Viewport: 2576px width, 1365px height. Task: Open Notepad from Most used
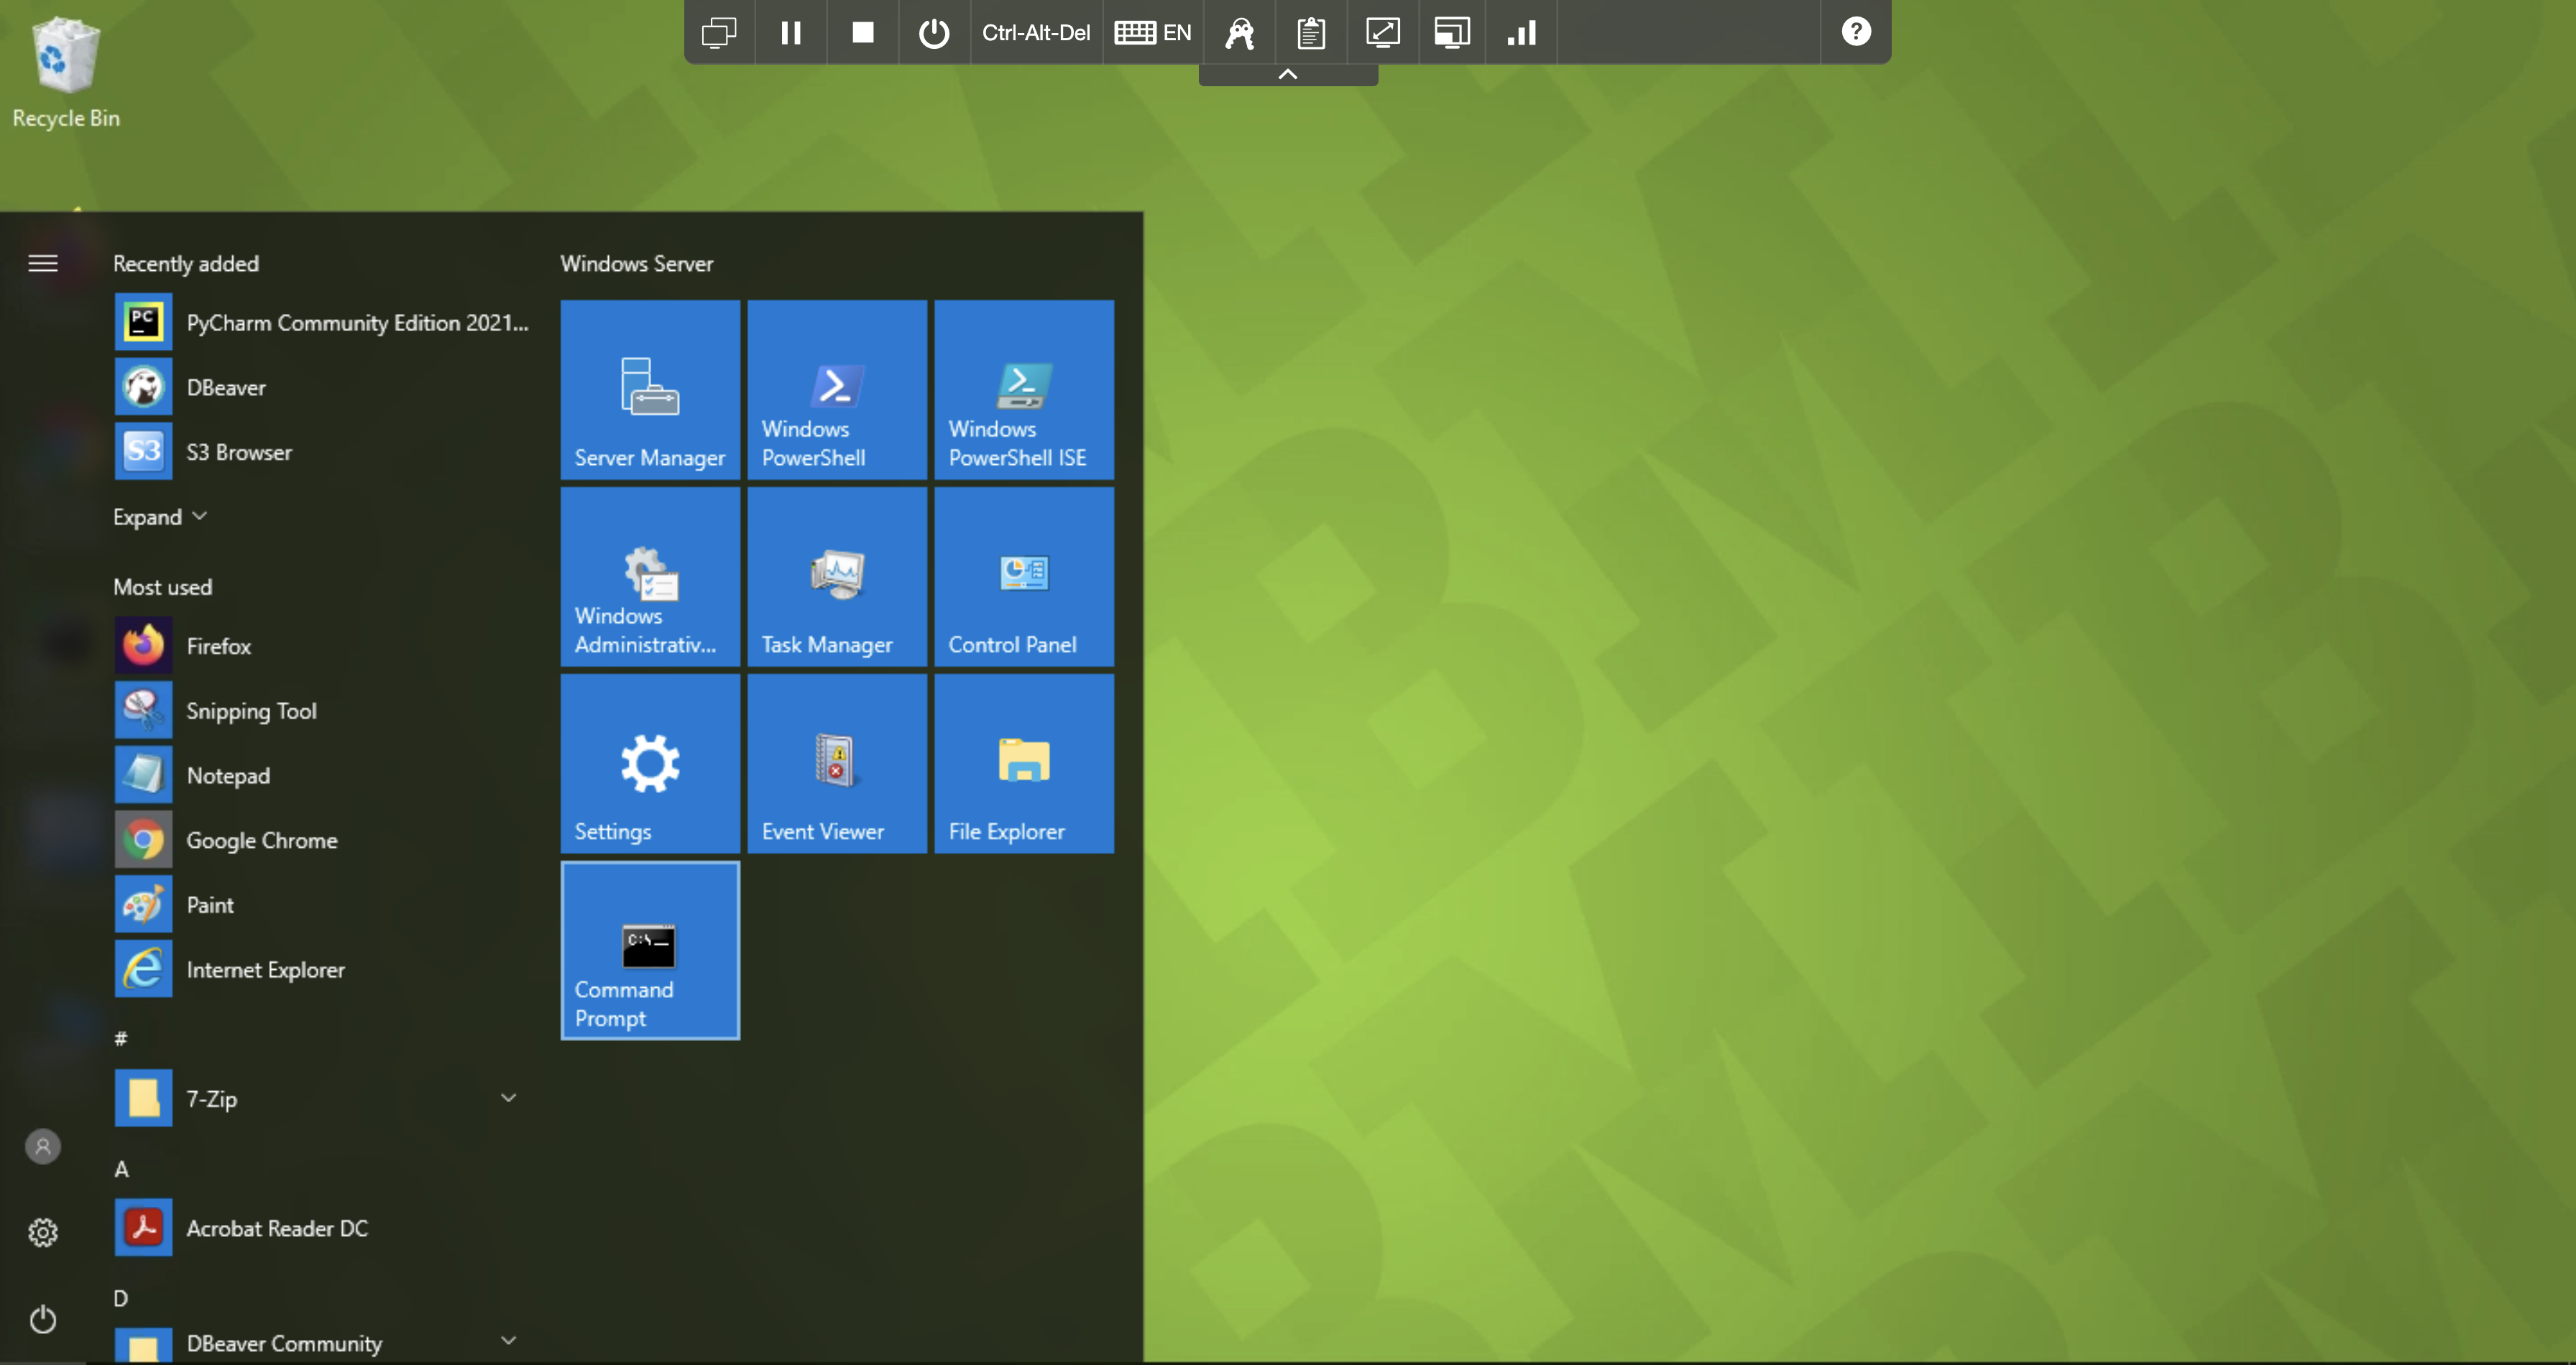pos(322,775)
